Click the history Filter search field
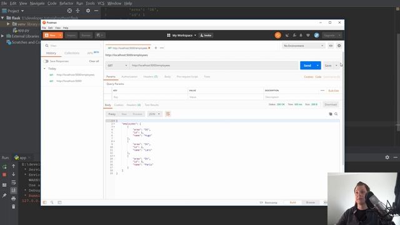Screen dimensions: 400x225 point(72,46)
